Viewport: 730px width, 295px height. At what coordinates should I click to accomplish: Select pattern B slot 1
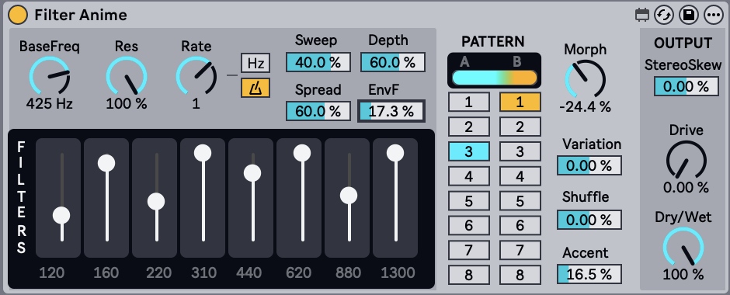(x=520, y=102)
